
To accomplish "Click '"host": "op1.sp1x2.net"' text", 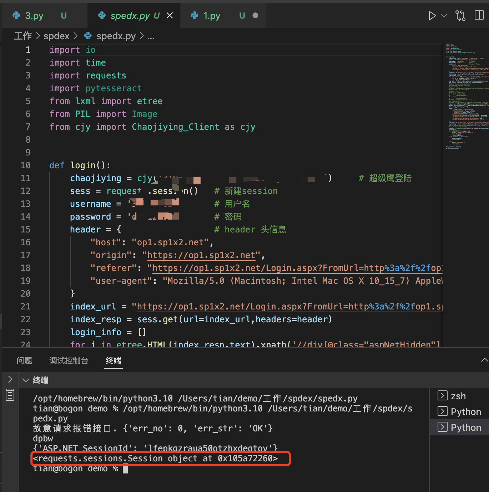I will point(150,242).
